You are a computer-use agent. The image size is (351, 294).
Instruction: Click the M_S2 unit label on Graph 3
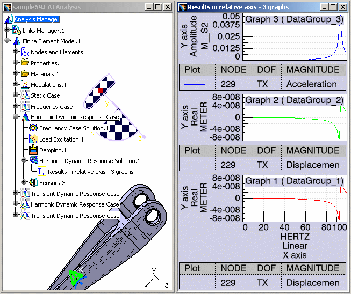(x=205, y=36)
